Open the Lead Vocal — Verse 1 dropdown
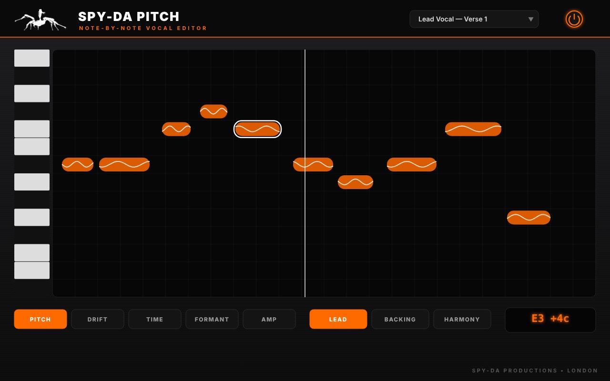This screenshot has width=610, height=381. click(x=474, y=19)
